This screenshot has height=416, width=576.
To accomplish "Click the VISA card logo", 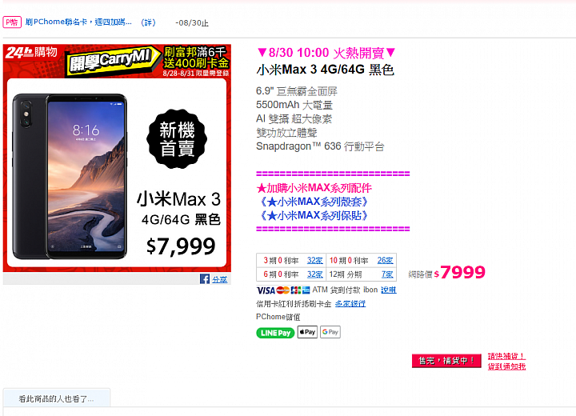I will (x=266, y=290).
